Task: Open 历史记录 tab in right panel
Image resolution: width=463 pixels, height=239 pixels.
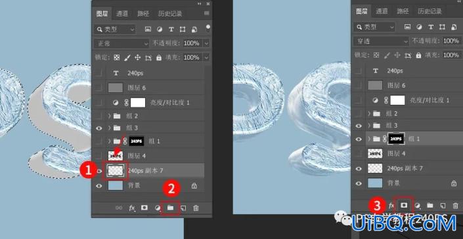Action: (x=430, y=11)
